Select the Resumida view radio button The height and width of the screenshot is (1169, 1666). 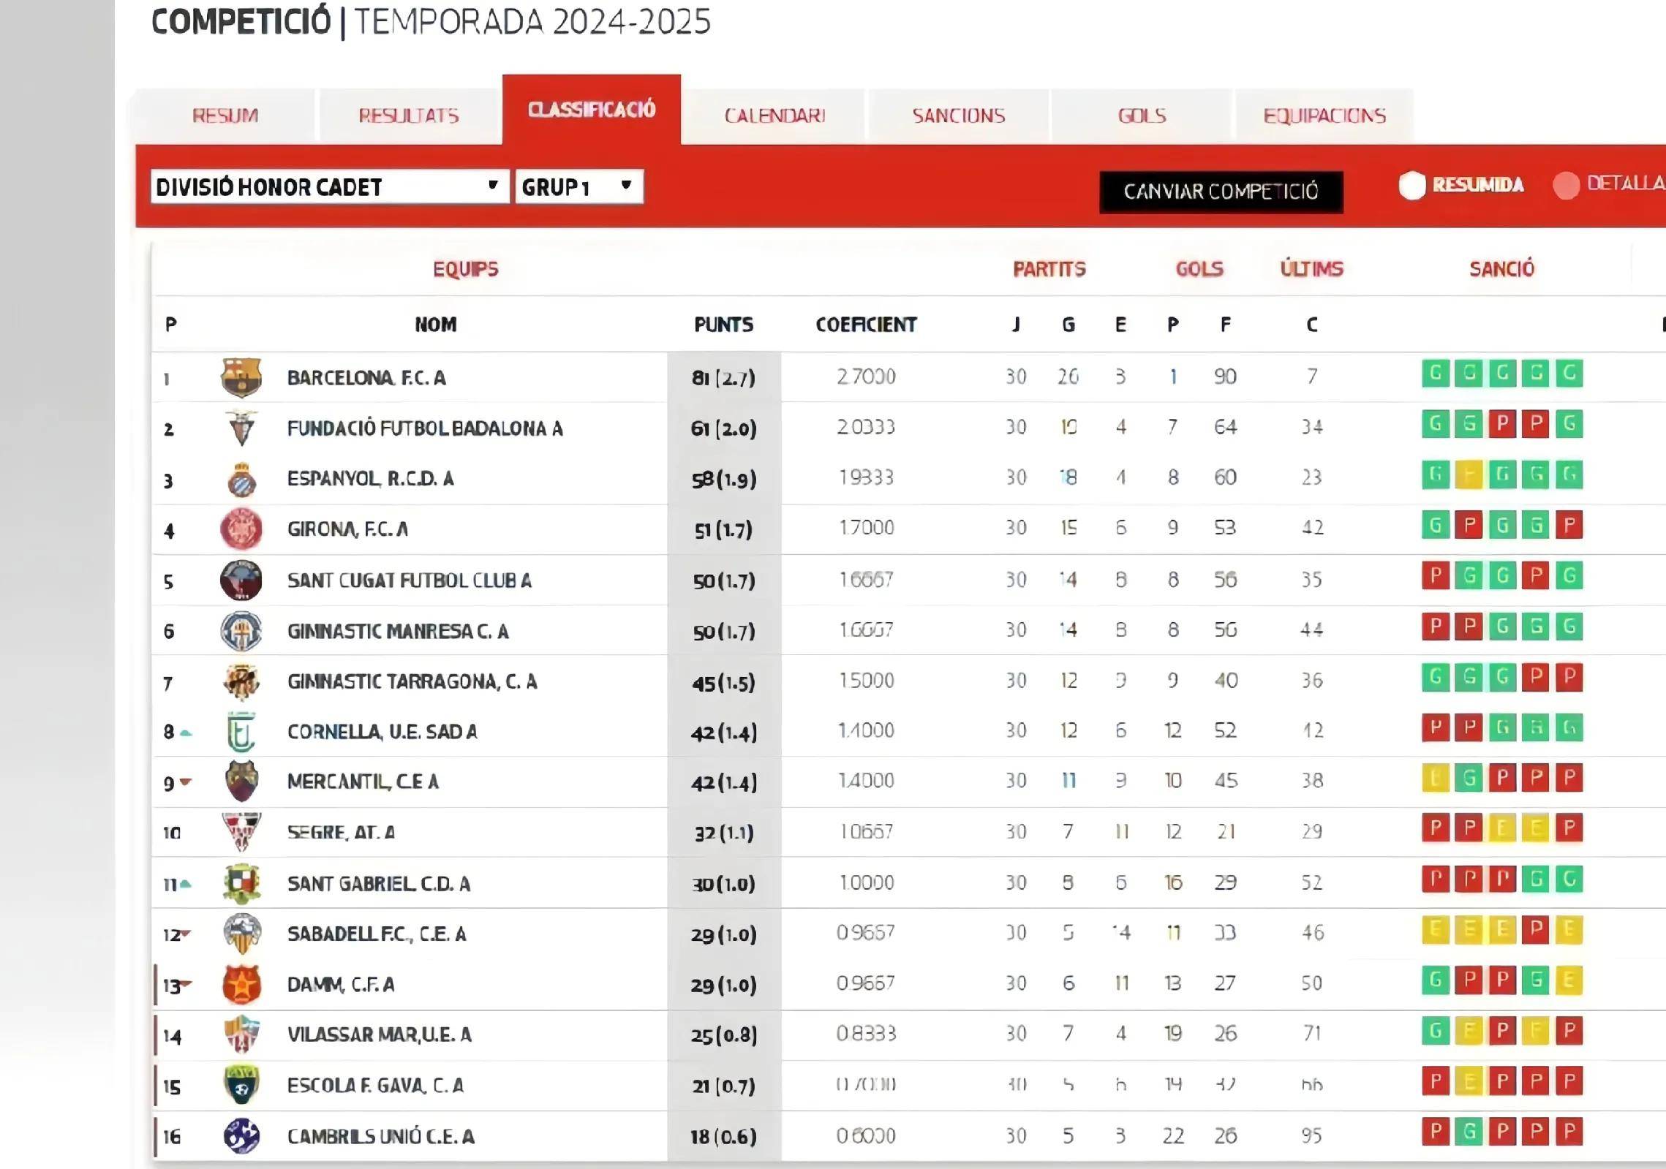click(x=1412, y=185)
